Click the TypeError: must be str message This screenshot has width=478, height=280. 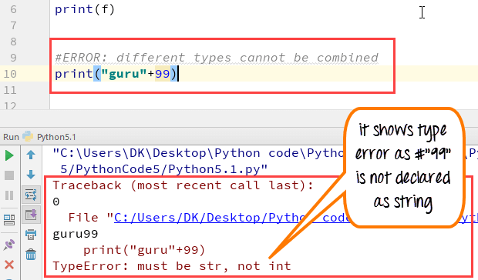pos(172,266)
